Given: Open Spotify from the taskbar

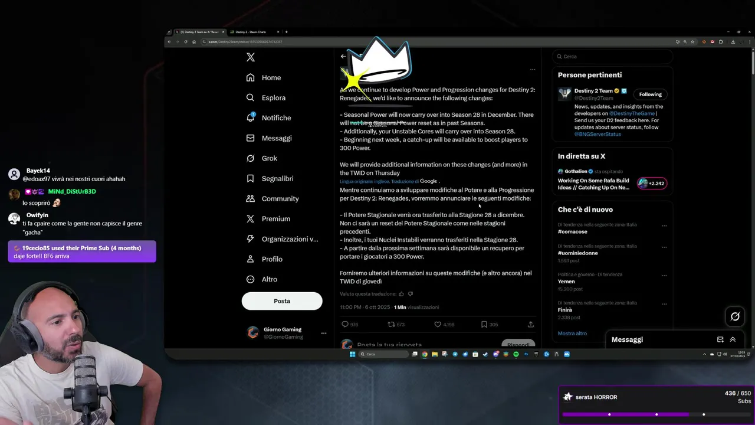Looking at the screenshot, I should pos(516,354).
